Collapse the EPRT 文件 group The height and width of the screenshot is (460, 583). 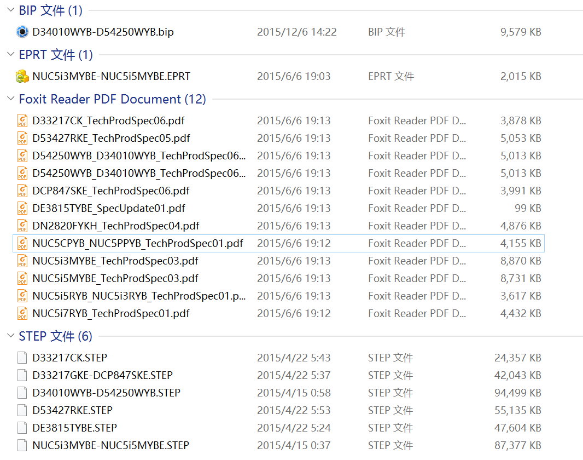(10, 55)
